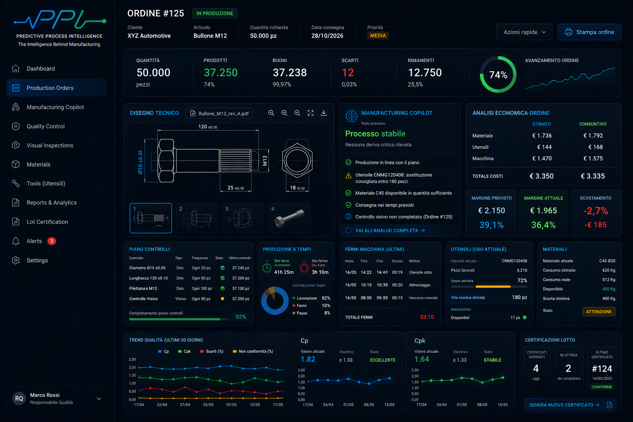This screenshot has height=422, width=633.
Task: Open Settings via gear icon
Action: (x=16, y=260)
